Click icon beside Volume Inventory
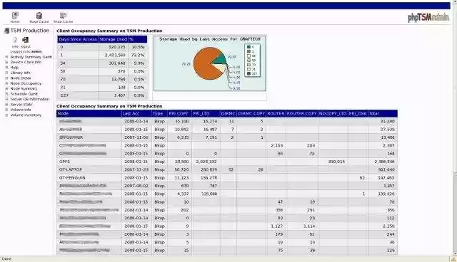The width and height of the screenshot is (457, 262). pyautogui.click(x=6, y=115)
